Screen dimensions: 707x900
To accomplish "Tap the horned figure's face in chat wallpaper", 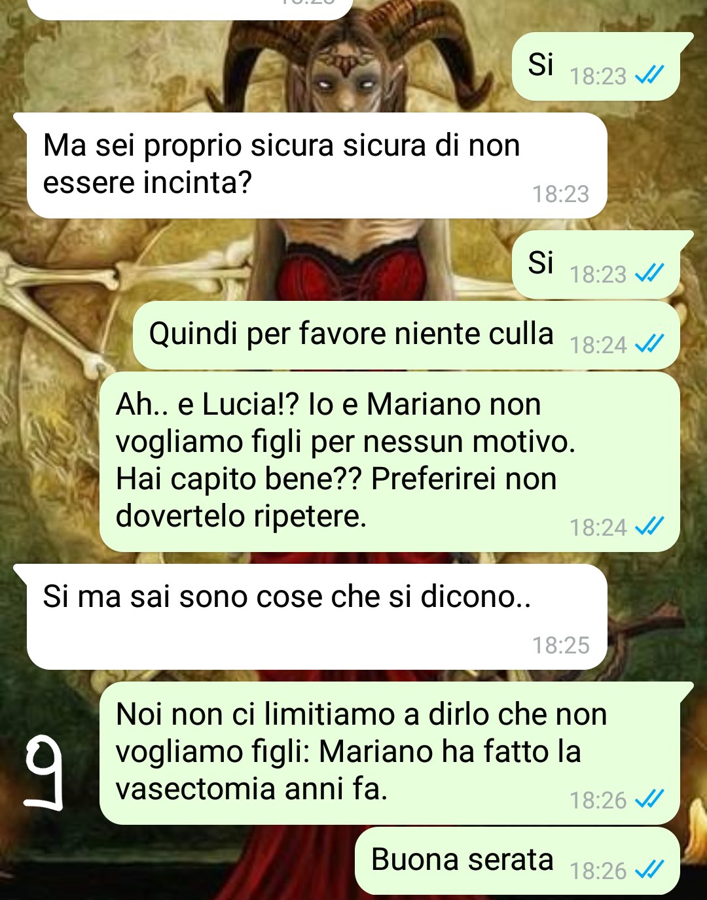I will point(342,77).
